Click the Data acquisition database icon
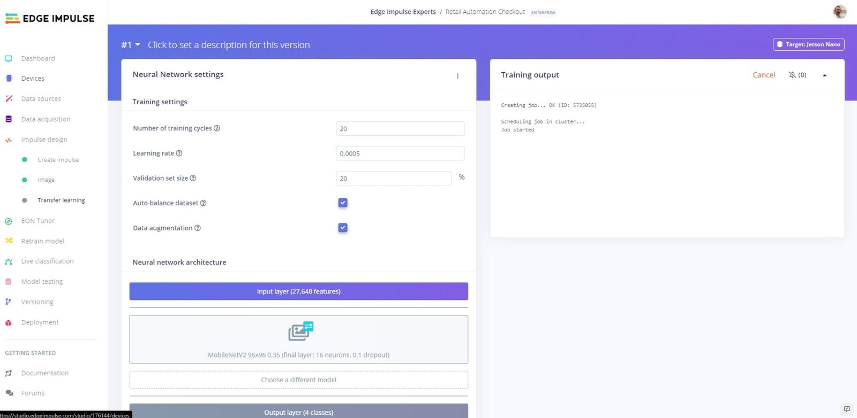857x418 pixels. coord(9,119)
